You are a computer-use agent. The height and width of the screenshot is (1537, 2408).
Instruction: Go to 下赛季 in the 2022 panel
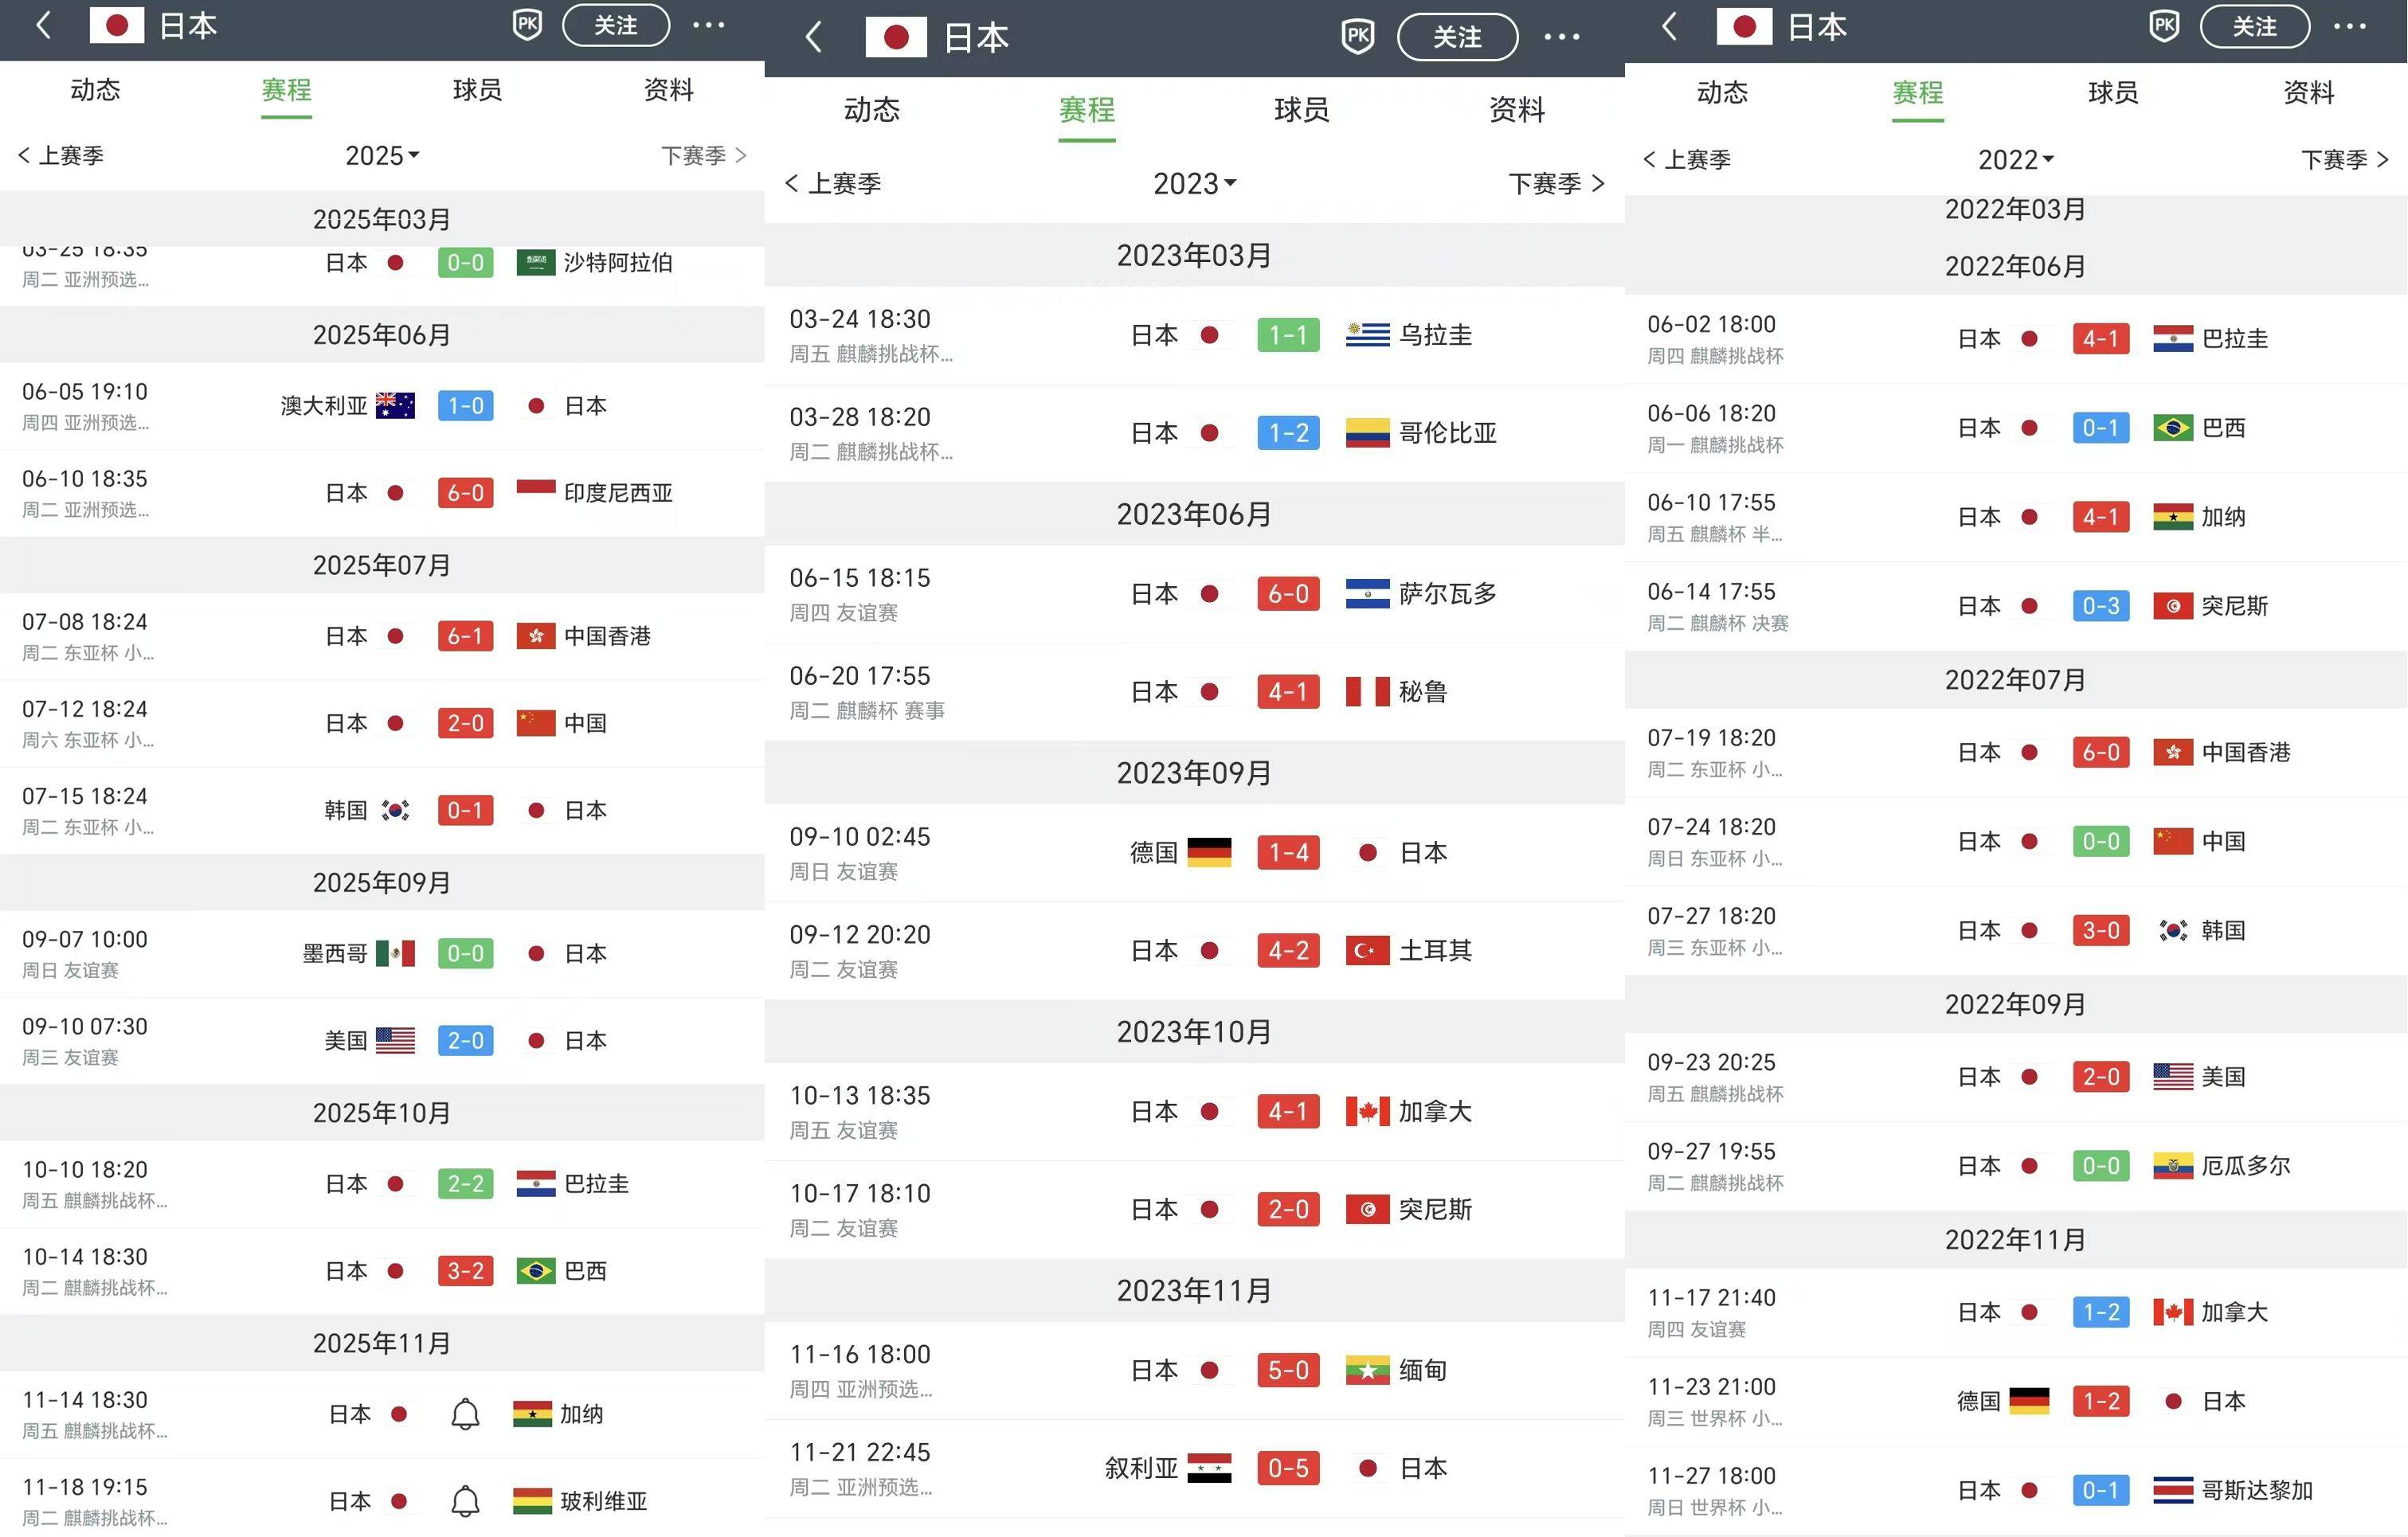click(x=2344, y=160)
